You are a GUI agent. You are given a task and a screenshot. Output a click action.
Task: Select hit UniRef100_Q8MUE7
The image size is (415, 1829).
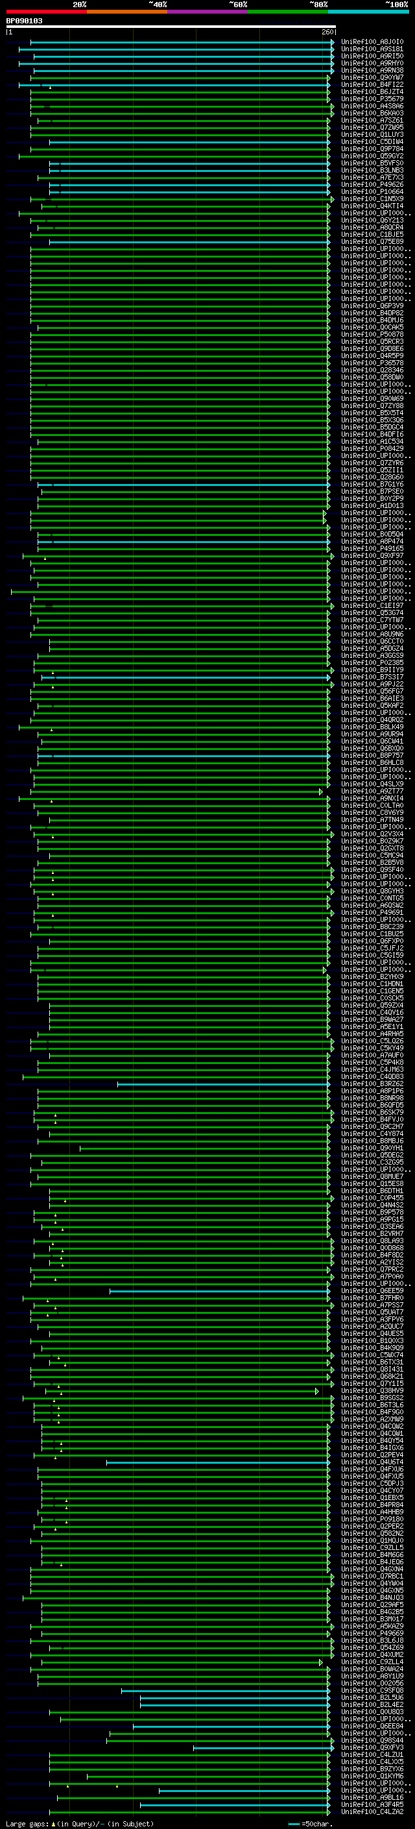[372, 1176]
